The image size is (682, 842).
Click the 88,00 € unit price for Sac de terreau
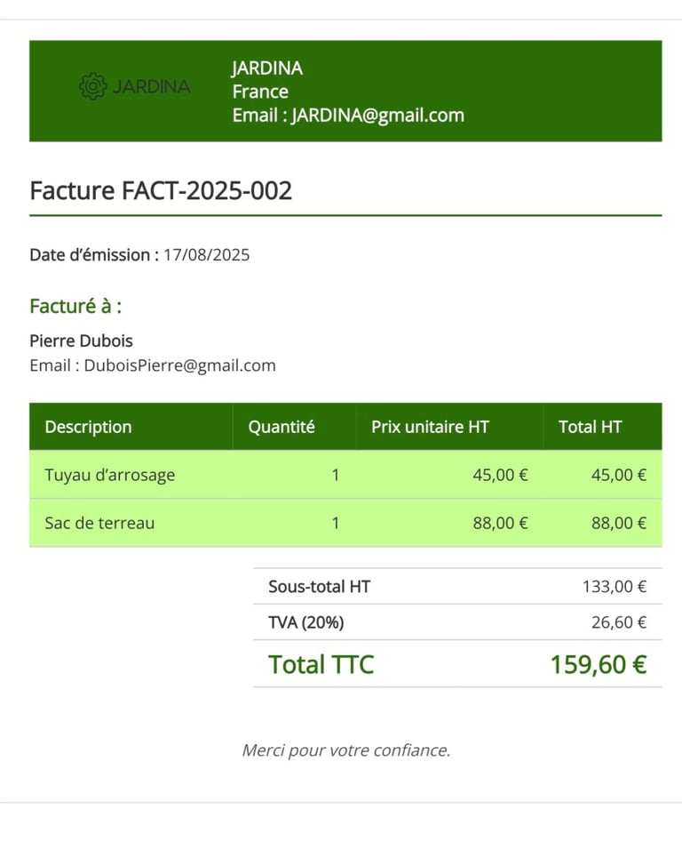point(500,523)
